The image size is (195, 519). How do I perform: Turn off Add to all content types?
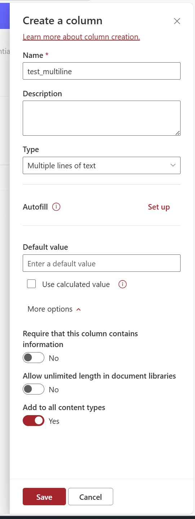(x=34, y=421)
